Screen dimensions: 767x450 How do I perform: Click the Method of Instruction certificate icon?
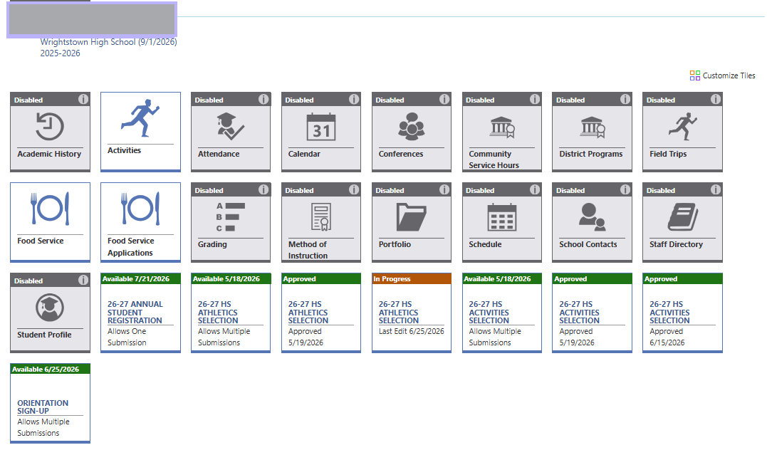pos(321,217)
